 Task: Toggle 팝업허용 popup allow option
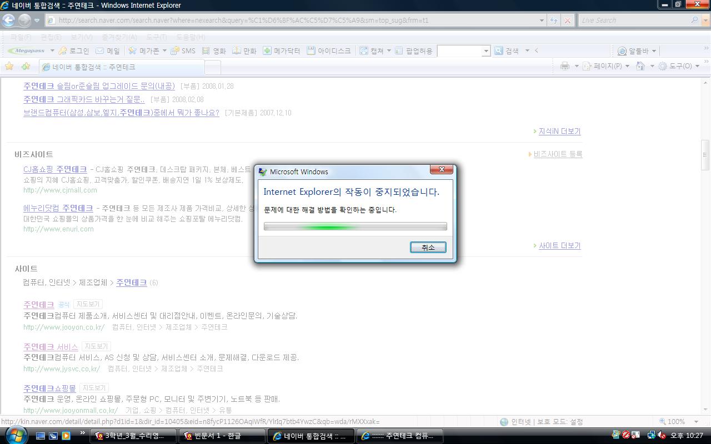pyautogui.click(x=414, y=51)
